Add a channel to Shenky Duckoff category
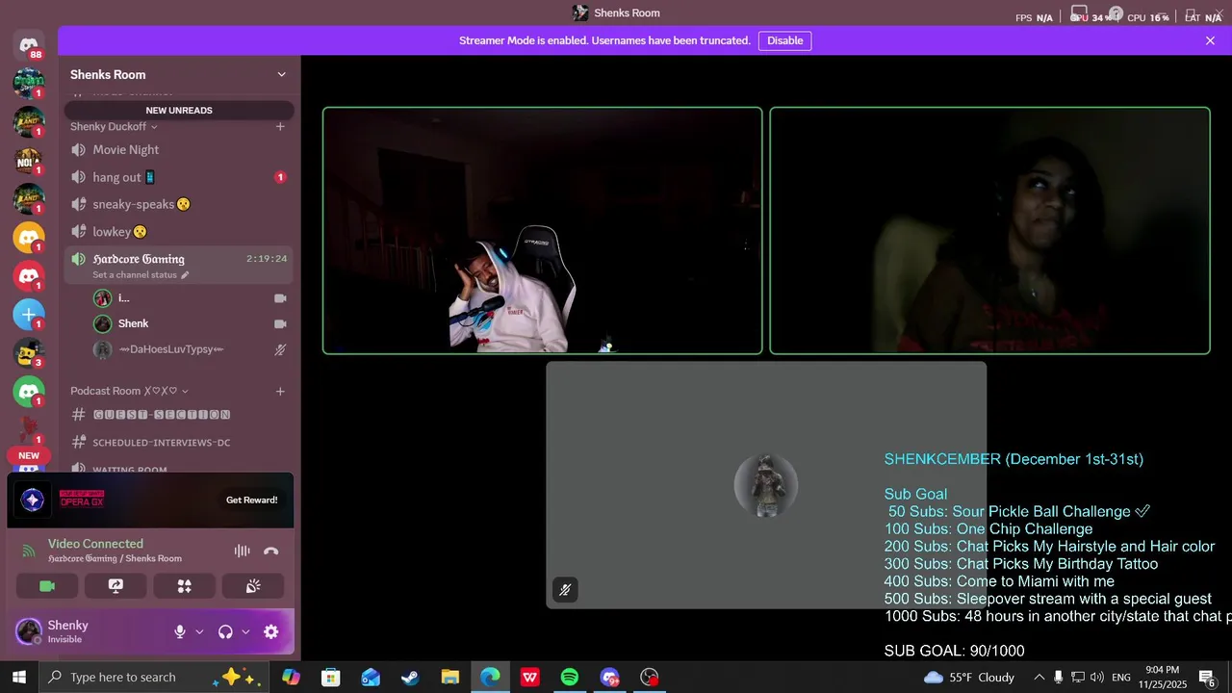The image size is (1232, 693). [x=280, y=126]
